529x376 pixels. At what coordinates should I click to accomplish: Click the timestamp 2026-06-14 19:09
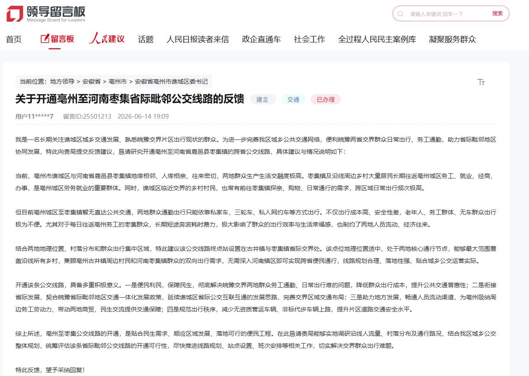143,117
